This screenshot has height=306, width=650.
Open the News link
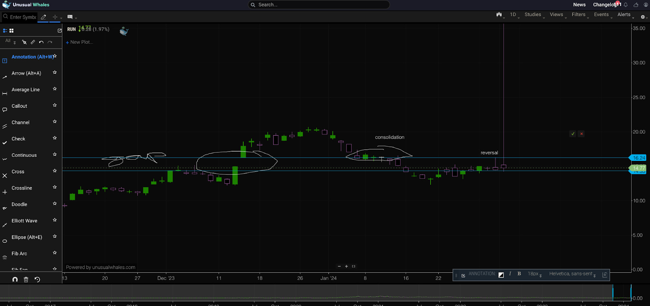(579, 5)
